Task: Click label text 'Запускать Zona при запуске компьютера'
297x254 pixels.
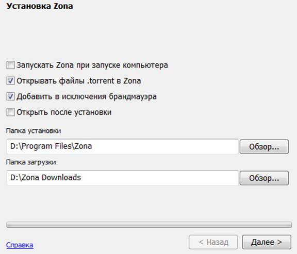Action: click(x=92, y=65)
